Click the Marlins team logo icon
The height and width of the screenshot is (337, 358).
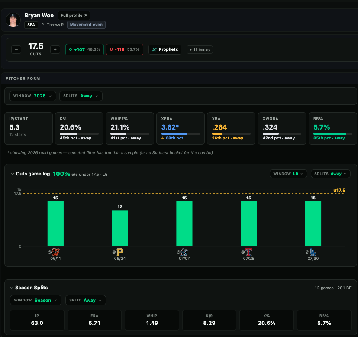coord(184,252)
